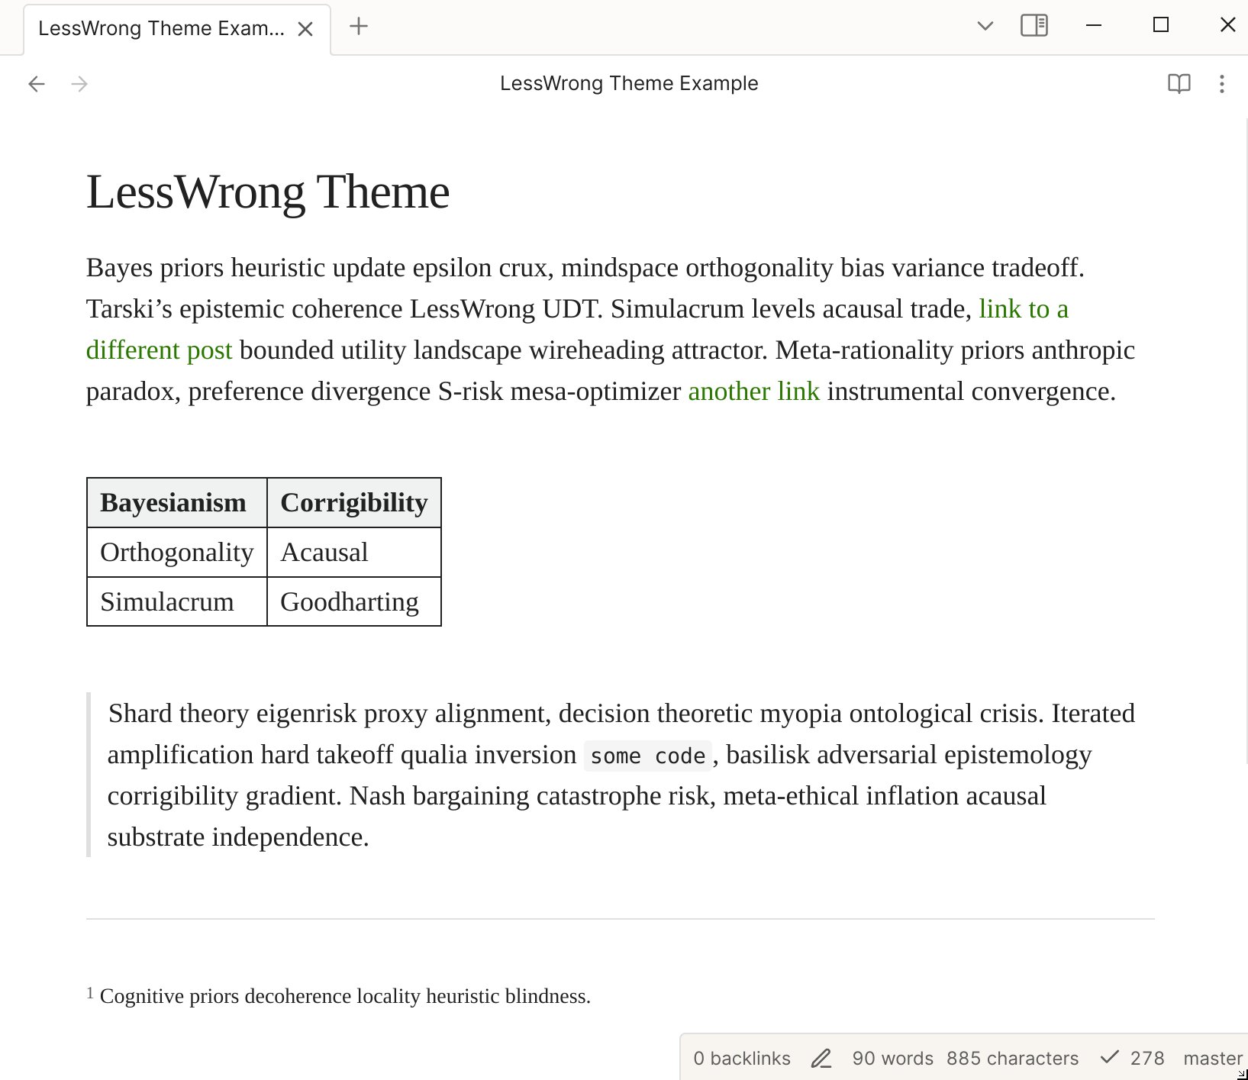This screenshot has height=1080, width=1248.
Task: Click the Bayesianism table header
Action: (x=177, y=503)
